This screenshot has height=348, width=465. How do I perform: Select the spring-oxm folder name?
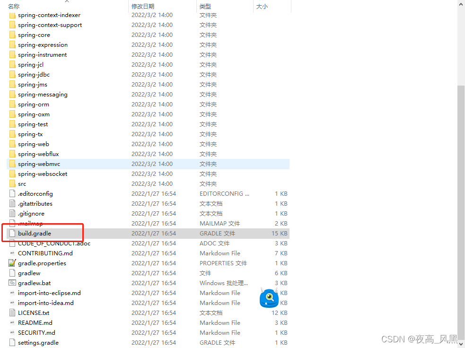(x=34, y=114)
